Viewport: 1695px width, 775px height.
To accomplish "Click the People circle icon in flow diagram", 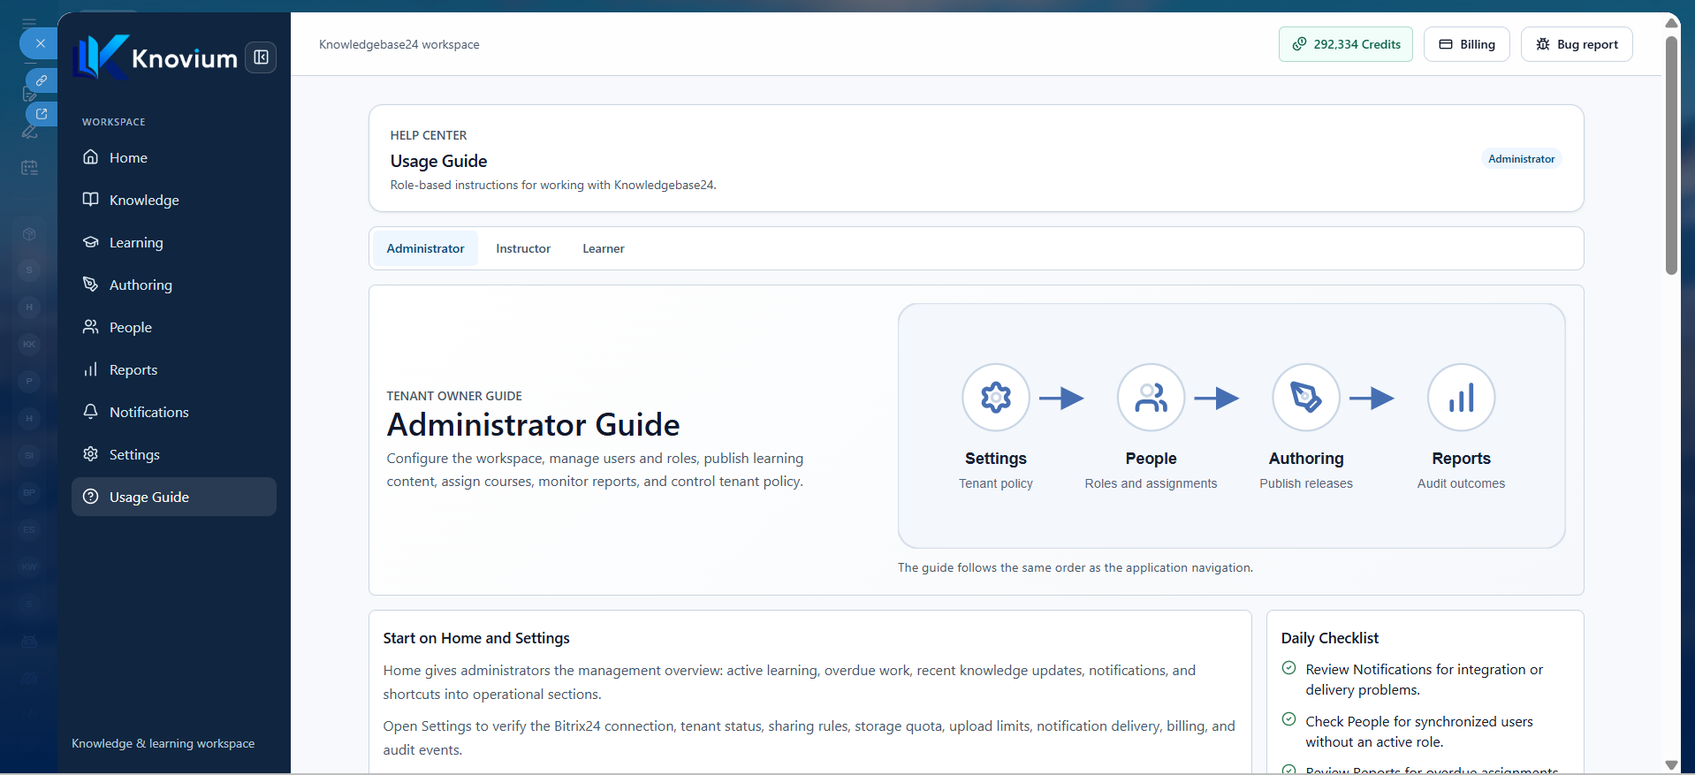I will pyautogui.click(x=1151, y=398).
